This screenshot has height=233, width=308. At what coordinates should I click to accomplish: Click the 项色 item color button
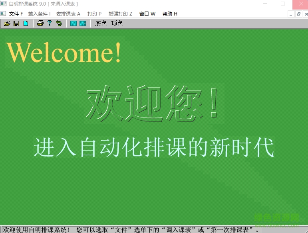point(117,23)
